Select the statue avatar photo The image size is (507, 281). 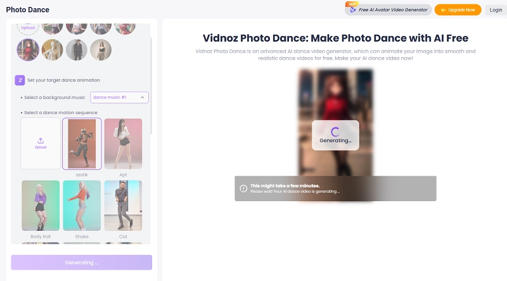pos(53,50)
